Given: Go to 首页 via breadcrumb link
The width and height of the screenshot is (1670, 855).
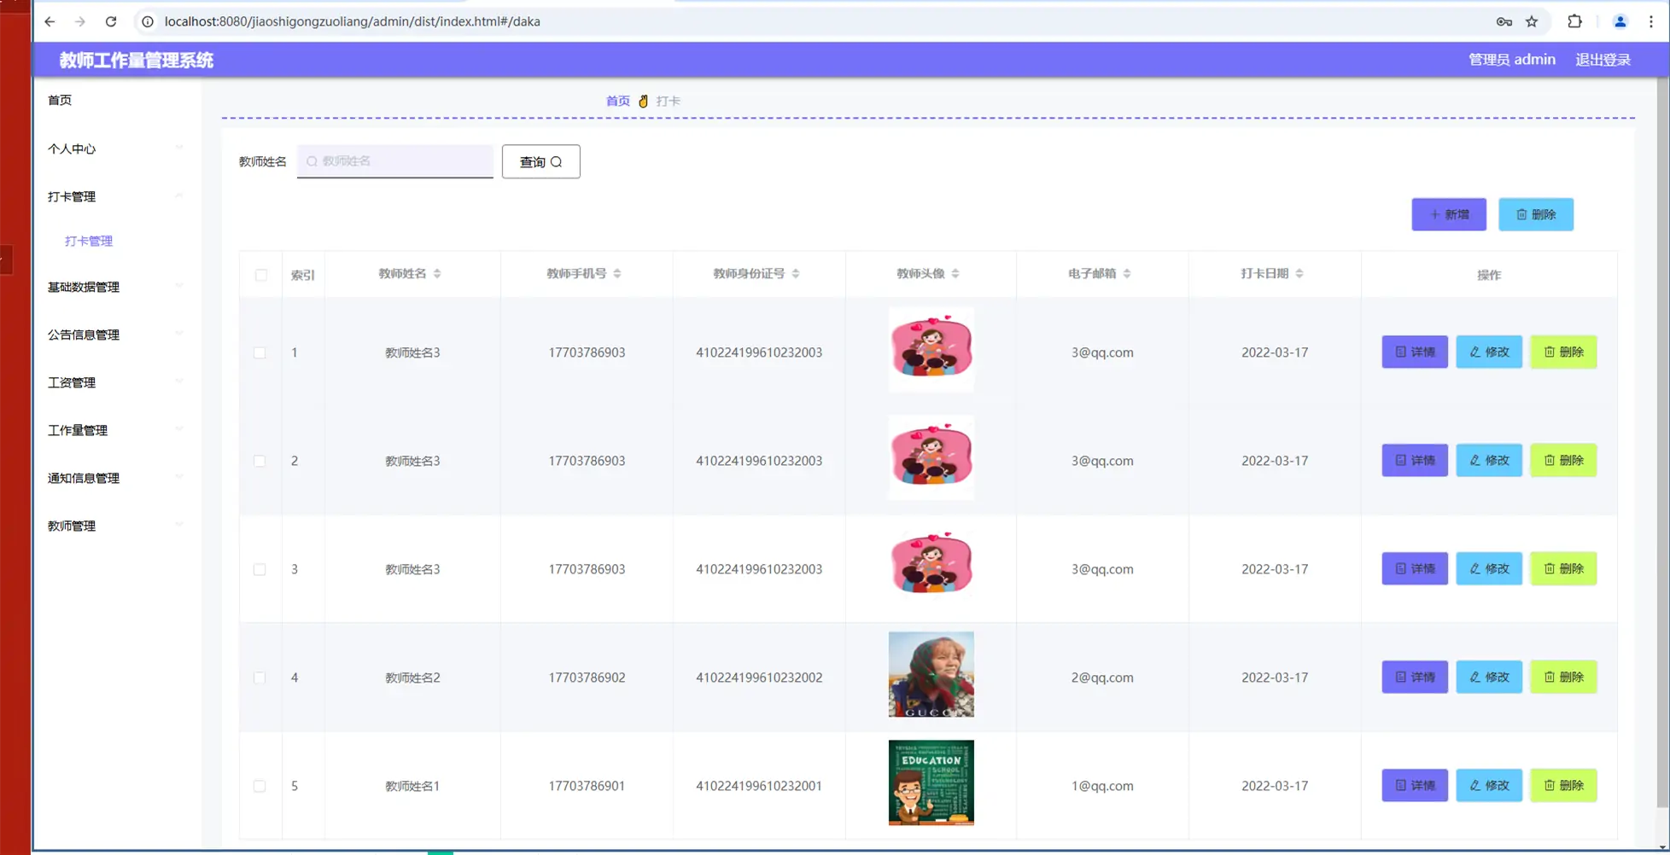Looking at the screenshot, I should [618, 101].
